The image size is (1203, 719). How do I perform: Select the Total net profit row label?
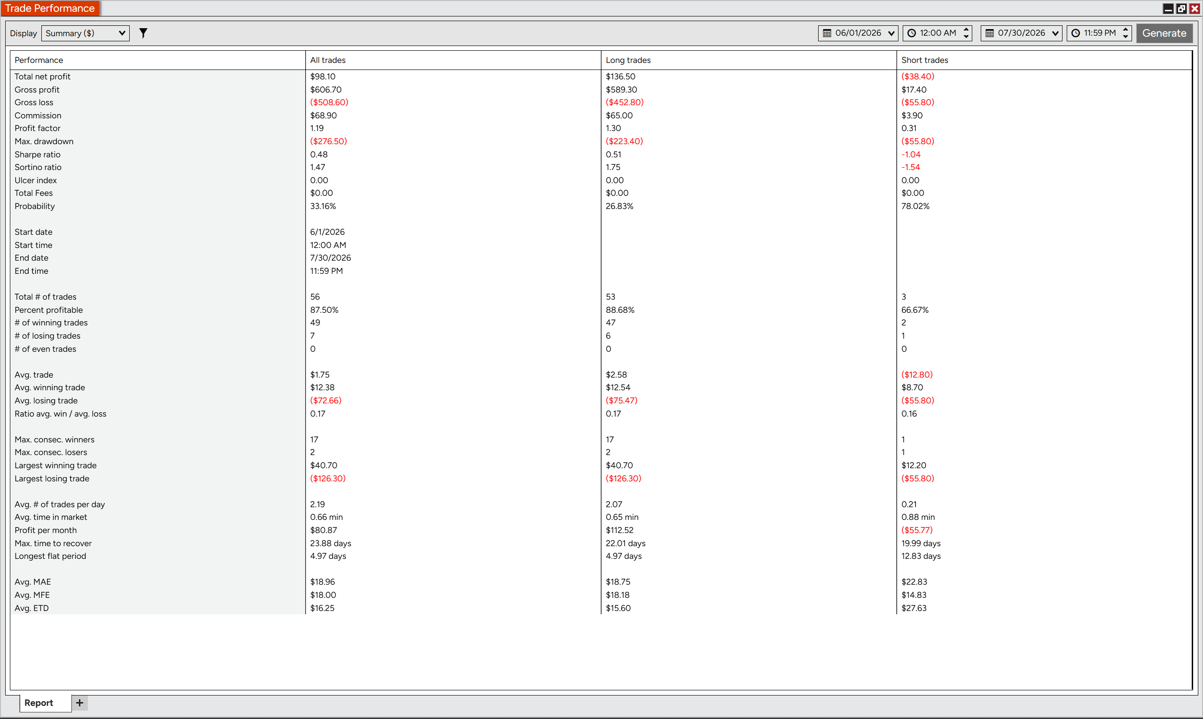[42, 77]
